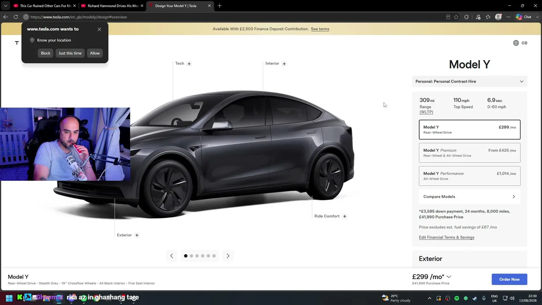Open the solid green circle tray icon
This screenshot has height=305, width=542.
tap(466, 298)
